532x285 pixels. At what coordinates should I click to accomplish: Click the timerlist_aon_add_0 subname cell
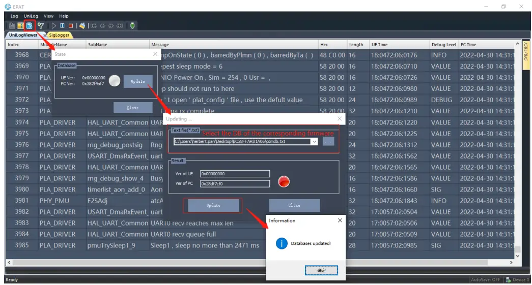click(x=118, y=189)
